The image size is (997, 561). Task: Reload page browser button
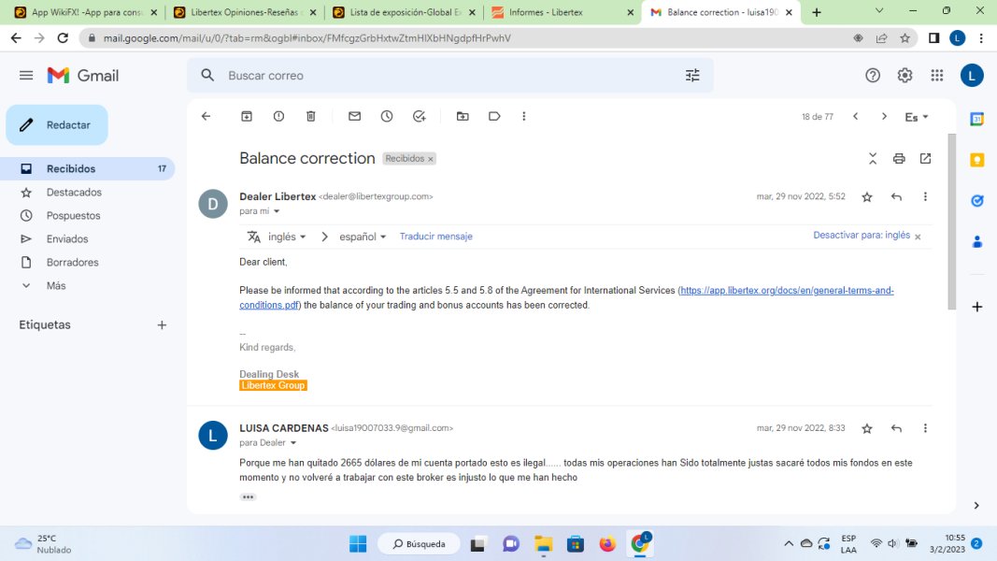pos(63,38)
